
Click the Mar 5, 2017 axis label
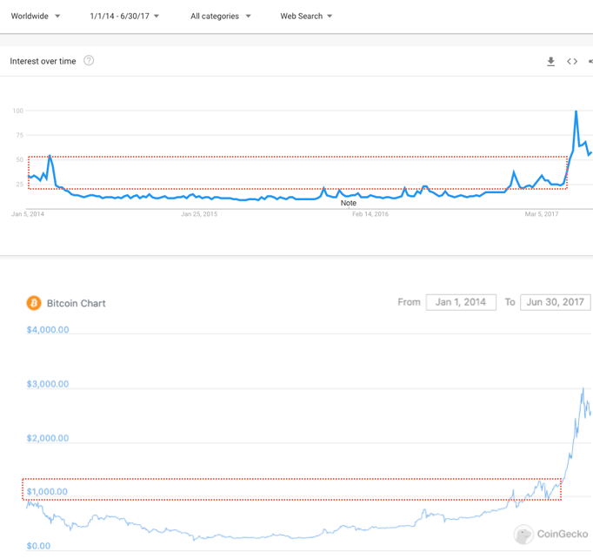542,214
